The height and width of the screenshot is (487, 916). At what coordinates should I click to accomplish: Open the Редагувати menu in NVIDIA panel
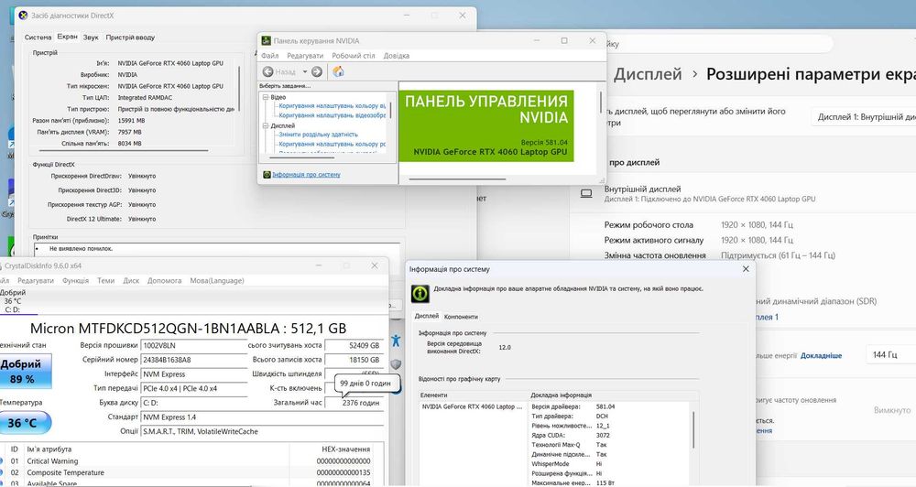coord(305,56)
